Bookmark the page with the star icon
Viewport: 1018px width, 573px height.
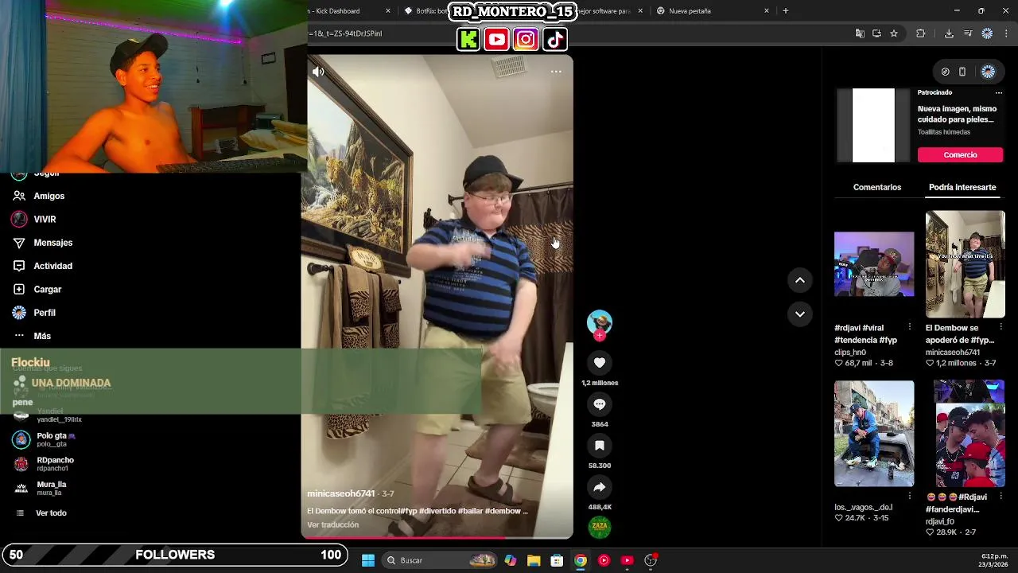[x=894, y=33]
